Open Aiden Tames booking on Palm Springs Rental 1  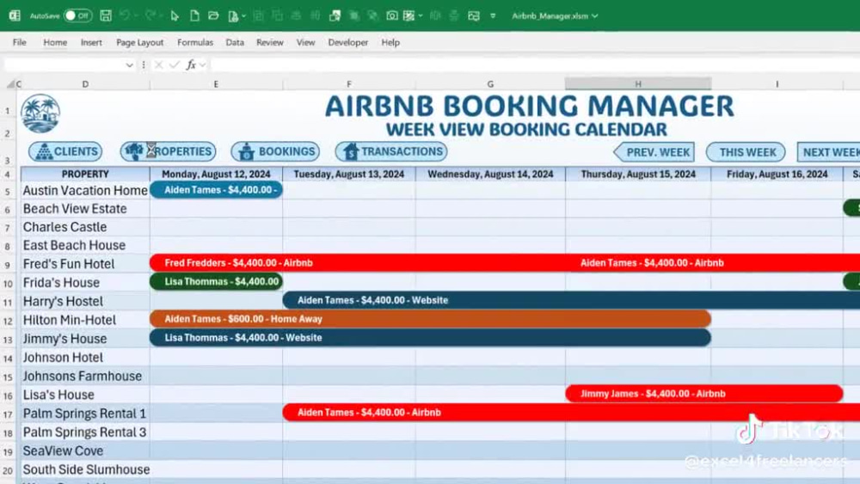tap(571, 412)
